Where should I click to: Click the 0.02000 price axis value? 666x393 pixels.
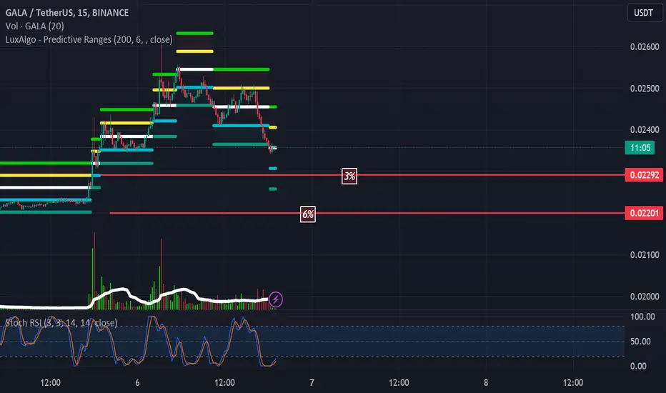645,297
